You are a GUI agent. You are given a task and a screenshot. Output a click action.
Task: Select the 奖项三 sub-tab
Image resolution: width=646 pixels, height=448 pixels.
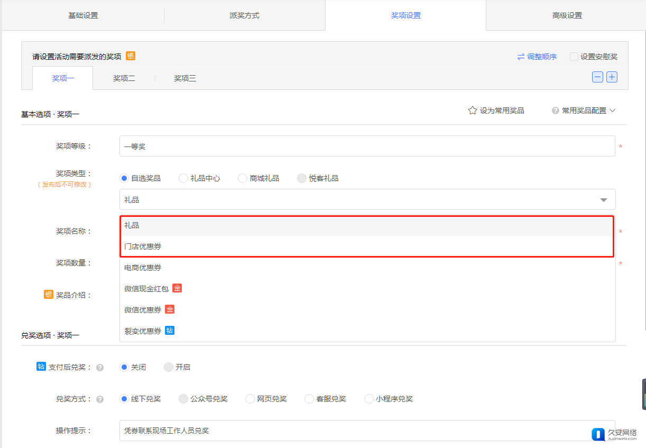click(x=185, y=78)
